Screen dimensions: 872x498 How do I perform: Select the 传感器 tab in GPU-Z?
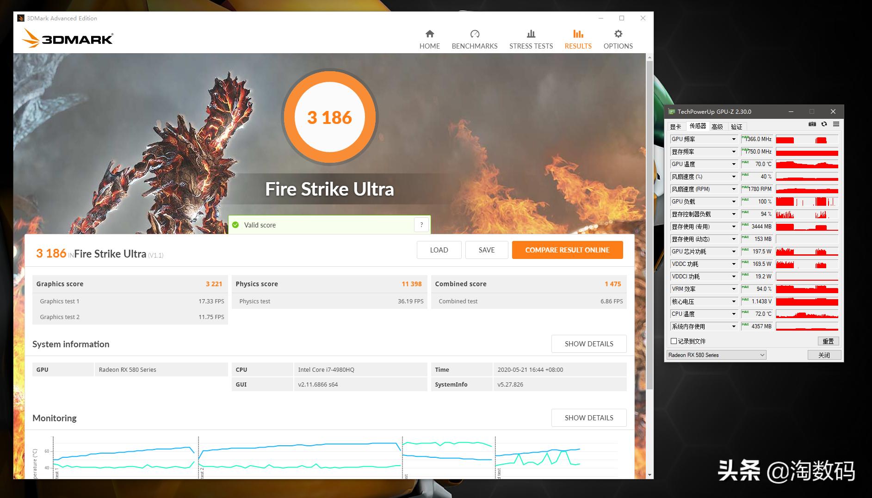tap(698, 126)
